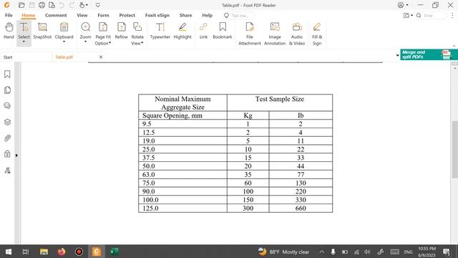The image size is (458, 258).
Task: Expand the Rotate View dropdown arrow
Action: (142, 43)
